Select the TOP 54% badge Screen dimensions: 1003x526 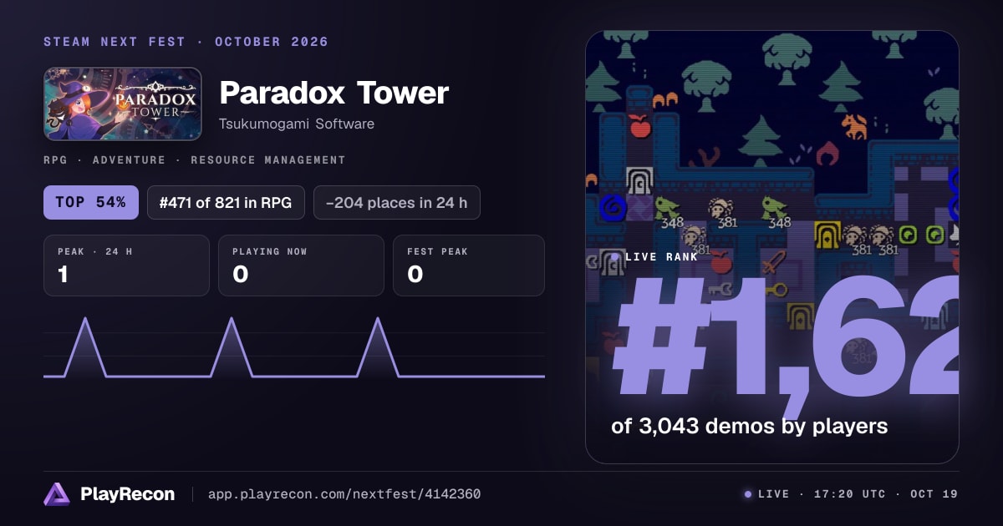pyautogui.click(x=91, y=202)
